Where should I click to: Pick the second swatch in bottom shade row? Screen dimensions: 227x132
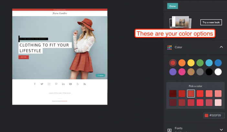click(182, 102)
